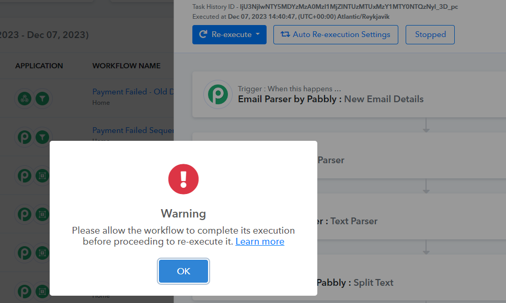Click the Pabbly icon in the second row
The image size is (506, 303).
click(25, 137)
